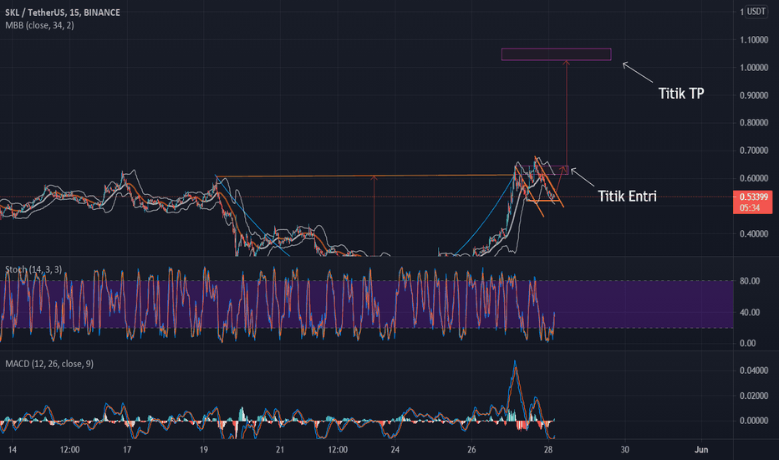This screenshot has height=460, width=779.
Task: Click the 0.00000 MACD axis label
Action: click(754, 421)
